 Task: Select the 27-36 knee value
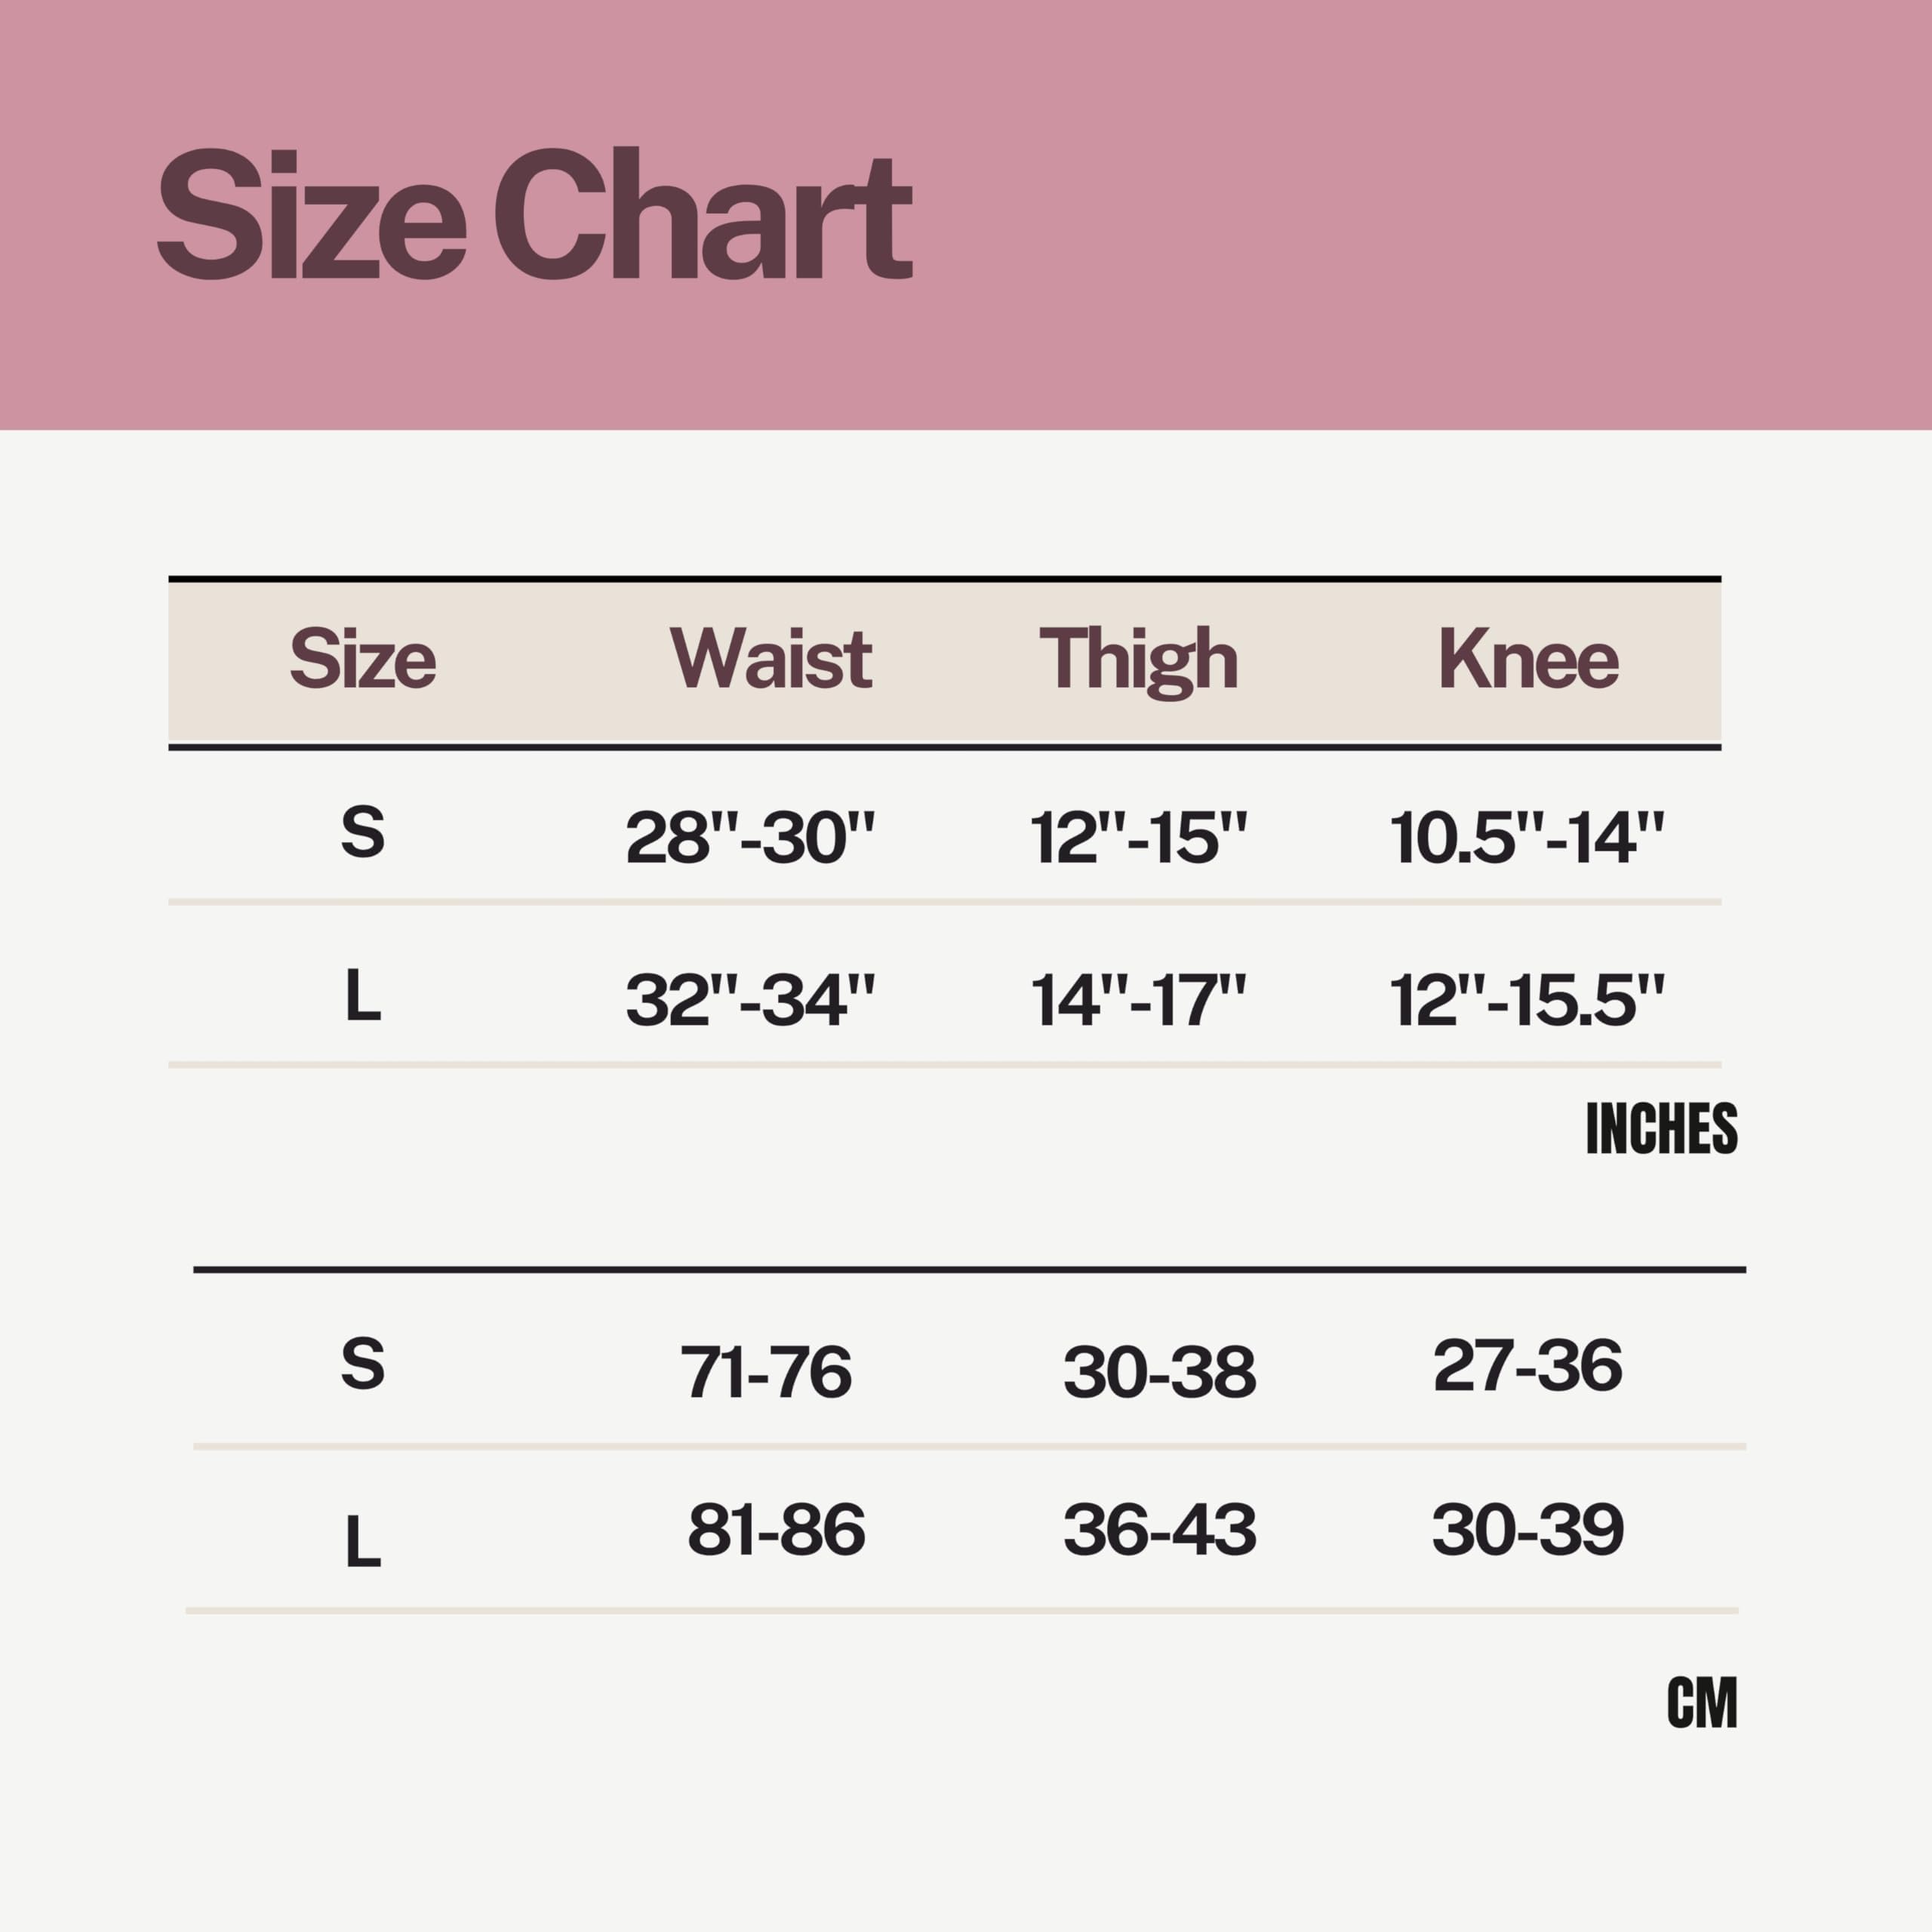[x=1527, y=1365]
